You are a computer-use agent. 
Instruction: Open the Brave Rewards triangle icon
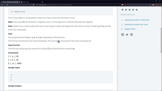point(125,5)
